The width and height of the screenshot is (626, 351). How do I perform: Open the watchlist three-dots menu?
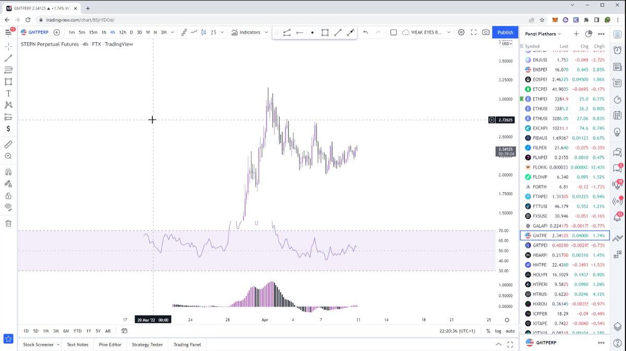[601, 33]
